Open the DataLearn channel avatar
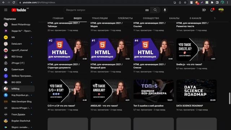Screen dimensions: 231x130 click(6, 44)
